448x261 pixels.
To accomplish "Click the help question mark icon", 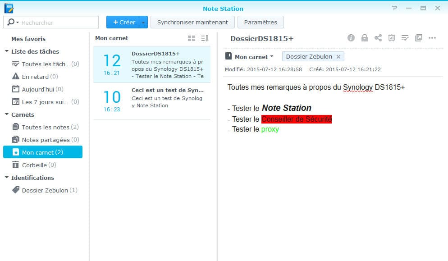I will point(394,8).
